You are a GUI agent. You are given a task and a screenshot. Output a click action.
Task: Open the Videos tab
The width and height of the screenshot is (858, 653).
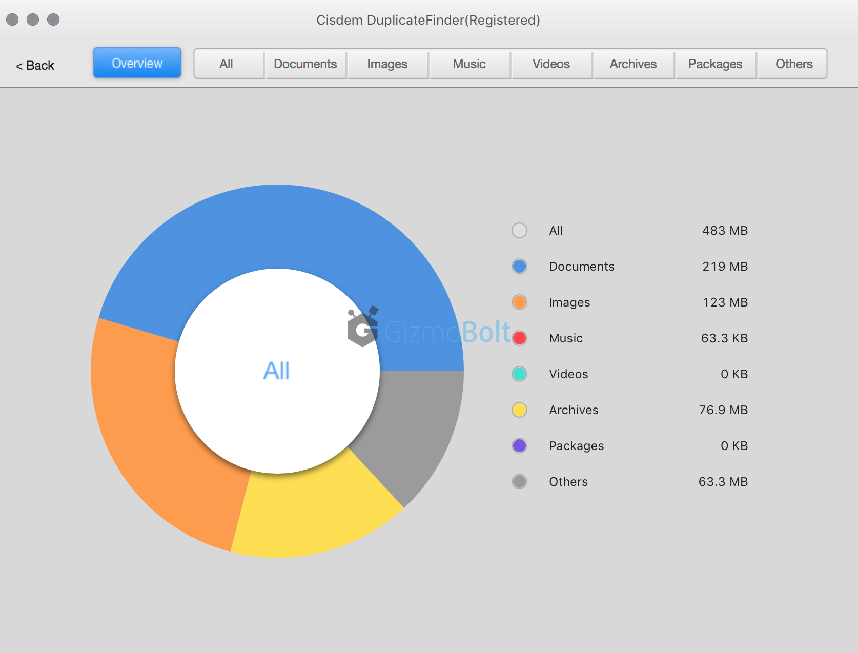pos(551,64)
